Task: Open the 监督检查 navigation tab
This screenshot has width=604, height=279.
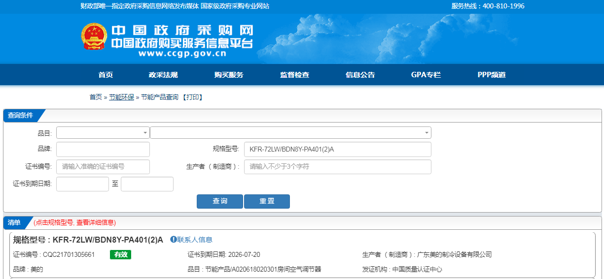Action: tap(295, 75)
